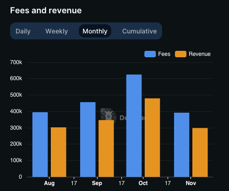Click the 'Fees and revenue' heading
Screen dimensions: 229x191
[46, 11]
